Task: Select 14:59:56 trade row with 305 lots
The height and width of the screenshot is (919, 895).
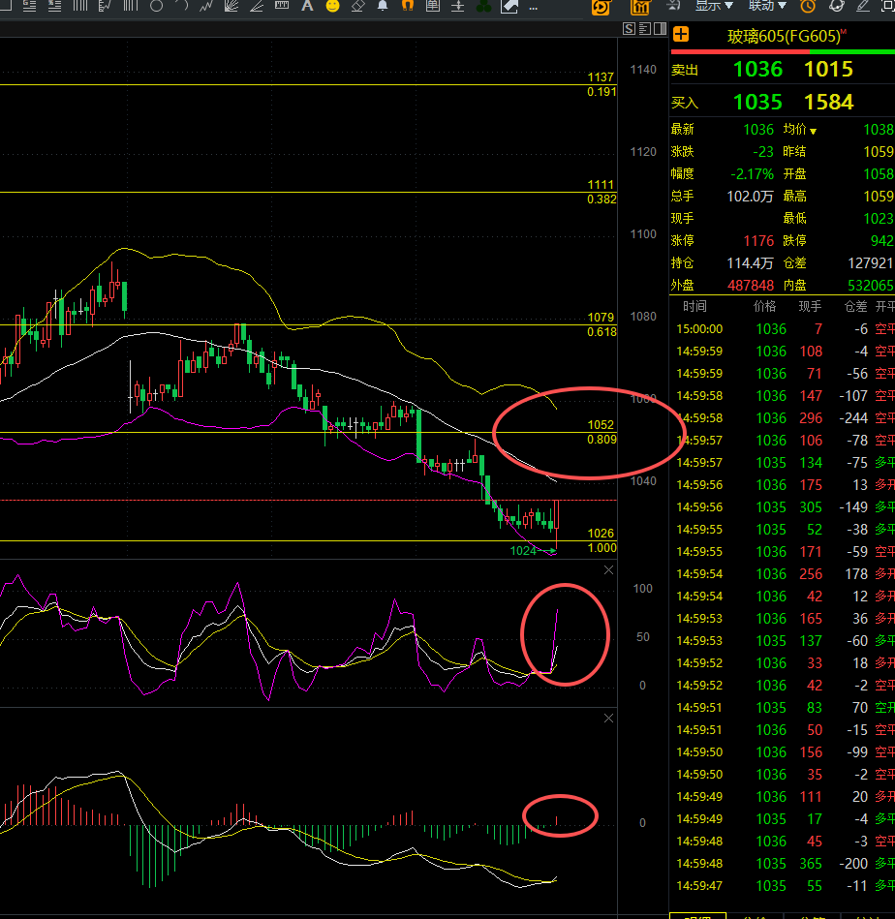Action: pyautogui.click(x=782, y=507)
